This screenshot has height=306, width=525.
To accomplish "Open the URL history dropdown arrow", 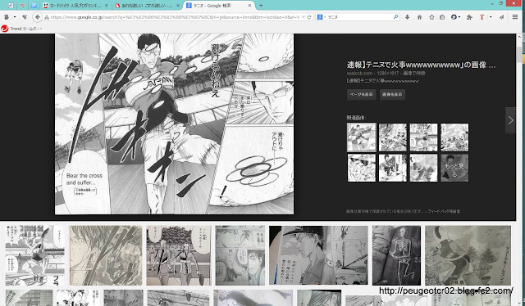I will [x=303, y=17].
